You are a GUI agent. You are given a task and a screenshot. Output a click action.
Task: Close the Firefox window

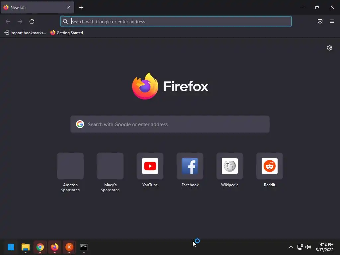pyautogui.click(x=332, y=7)
